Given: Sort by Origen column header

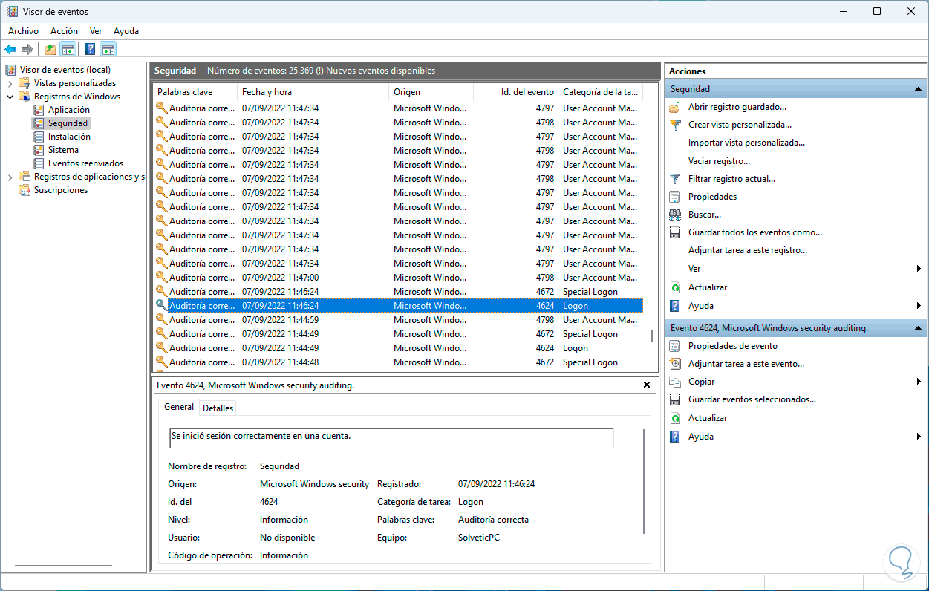Looking at the screenshot, I should click(431, 92).
